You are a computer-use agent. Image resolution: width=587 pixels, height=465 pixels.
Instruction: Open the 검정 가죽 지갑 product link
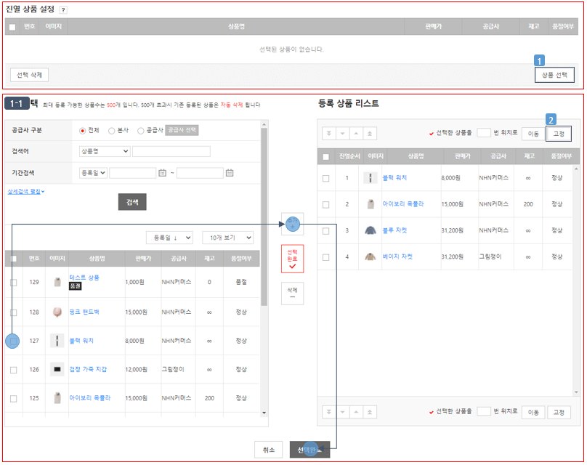pyautogui.click(x=88, y=369)
